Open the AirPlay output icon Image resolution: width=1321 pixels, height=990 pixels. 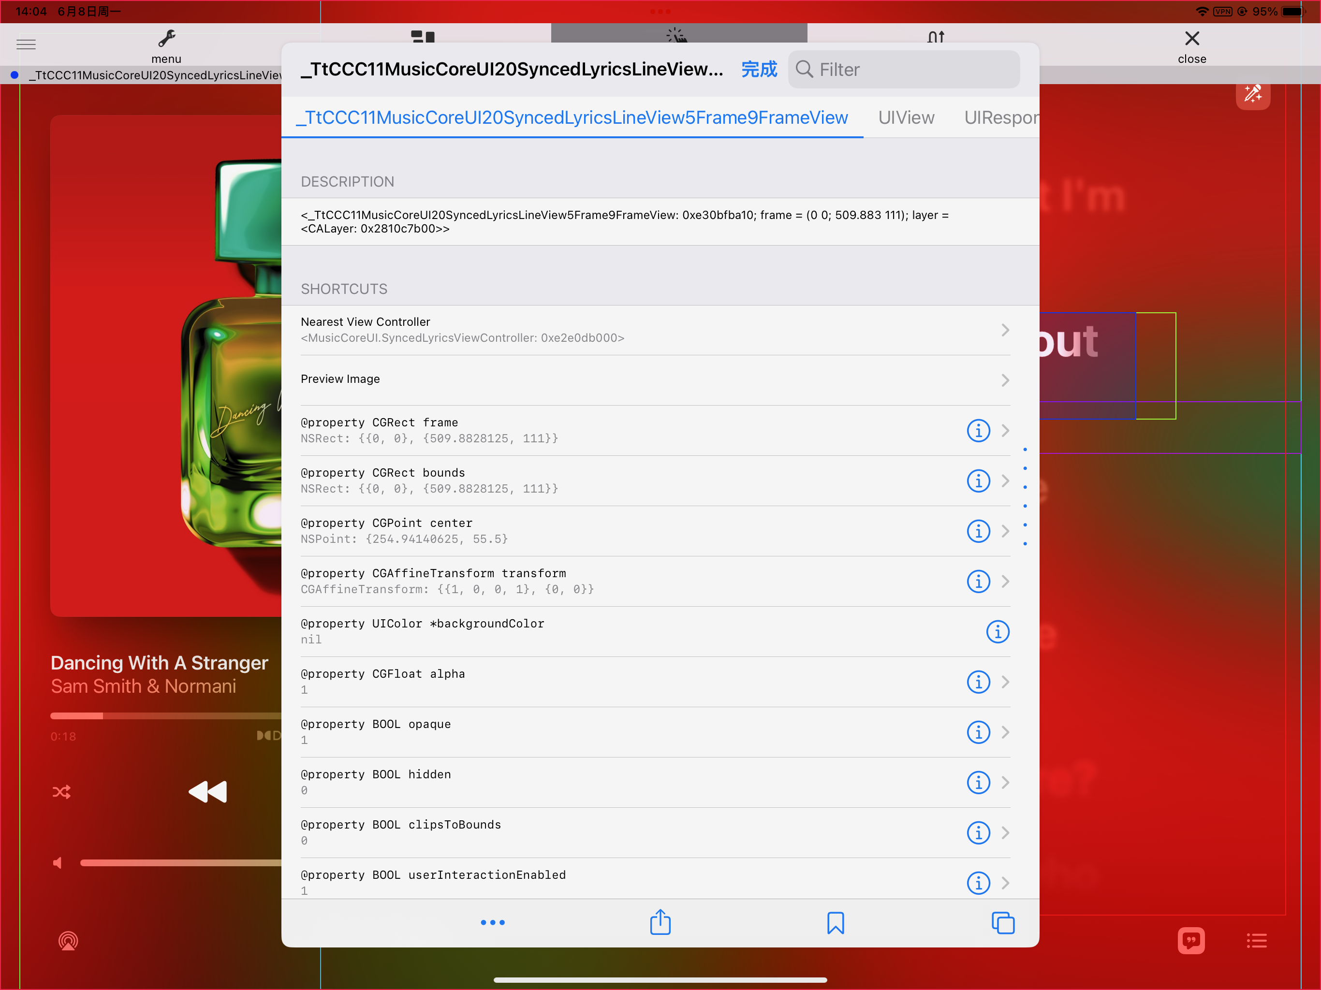pos(68,941)
